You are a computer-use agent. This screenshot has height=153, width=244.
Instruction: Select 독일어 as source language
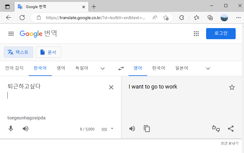click(82, 68)
